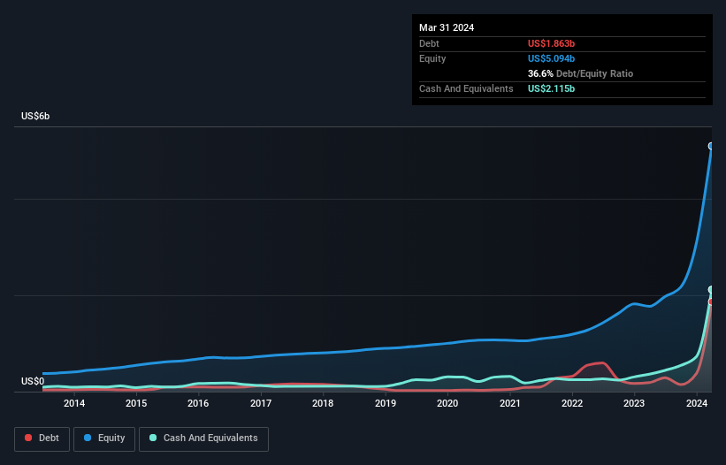Select the 2024 x-axis label
Image resolution: width=726 pixels, height=465 pixels.
697,403
